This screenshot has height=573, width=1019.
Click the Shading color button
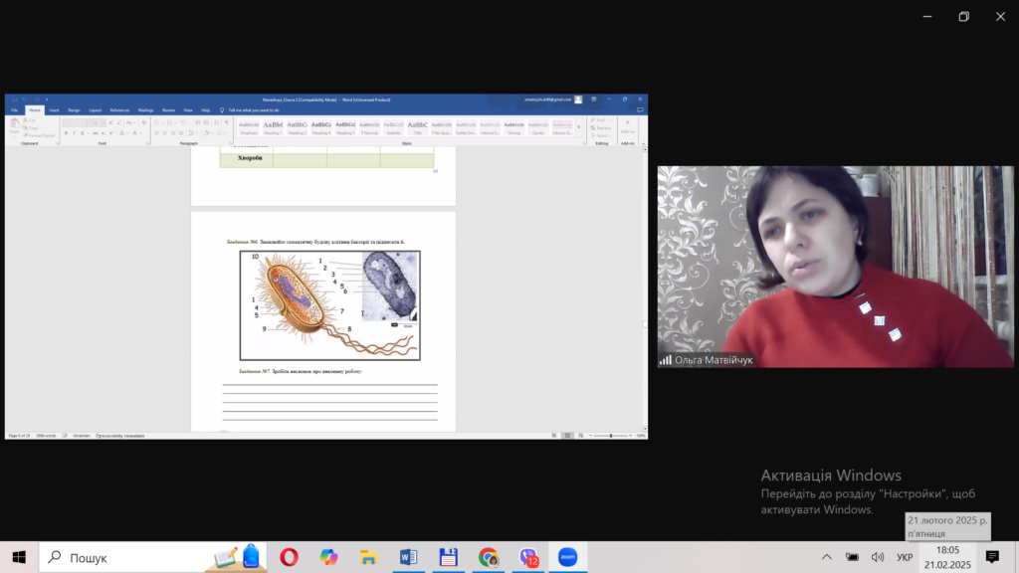206,133
